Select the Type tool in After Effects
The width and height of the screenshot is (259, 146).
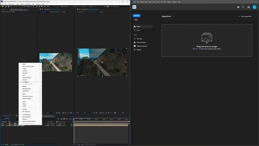pyautogui.click(x=33, y=6)
